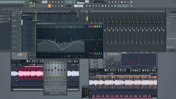Click the gear icon in Parametric EQ 2 title
Screen dimensions: 176x99
coord(39,24)
